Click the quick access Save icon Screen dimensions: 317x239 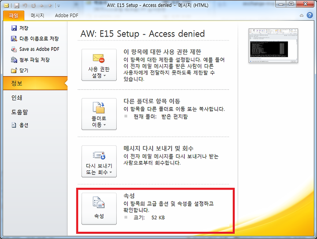tap(17, 6)
